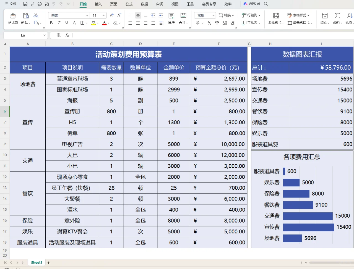Screen dimensions: 354x269
Task: Toggle underline formatting
Action: click(x=67, y=23)
